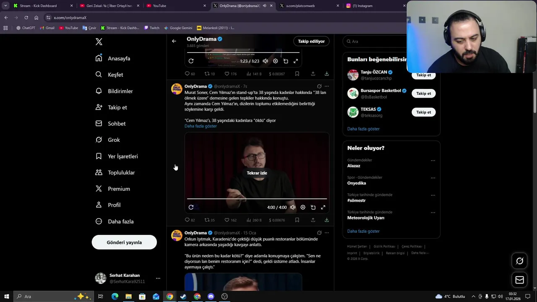Click the 1:23 video progress bar
537x302 pixels.
(243, 52)
